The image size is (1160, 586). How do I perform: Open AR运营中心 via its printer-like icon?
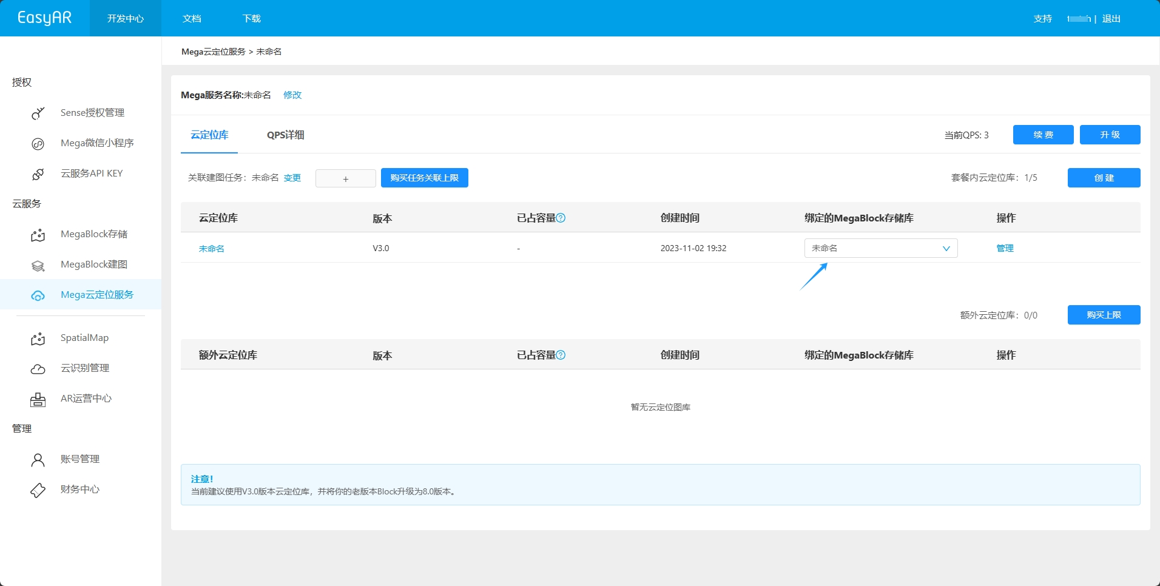pyautogui.click(x=38, y=399)
